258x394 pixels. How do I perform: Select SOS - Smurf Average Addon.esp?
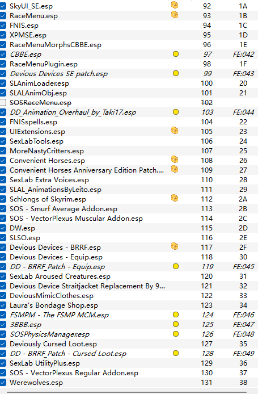64,209
